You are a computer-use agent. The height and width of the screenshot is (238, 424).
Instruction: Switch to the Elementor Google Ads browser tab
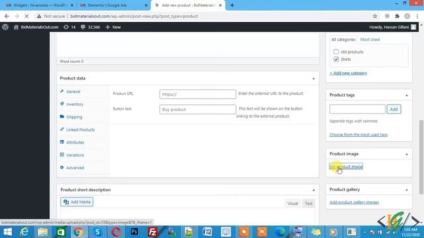[113, 5]
